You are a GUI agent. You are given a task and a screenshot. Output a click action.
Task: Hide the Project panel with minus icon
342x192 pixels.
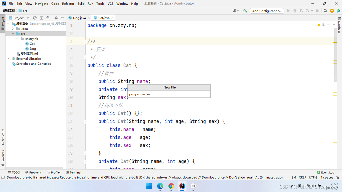pyautogui.click(x=63, y=18)
